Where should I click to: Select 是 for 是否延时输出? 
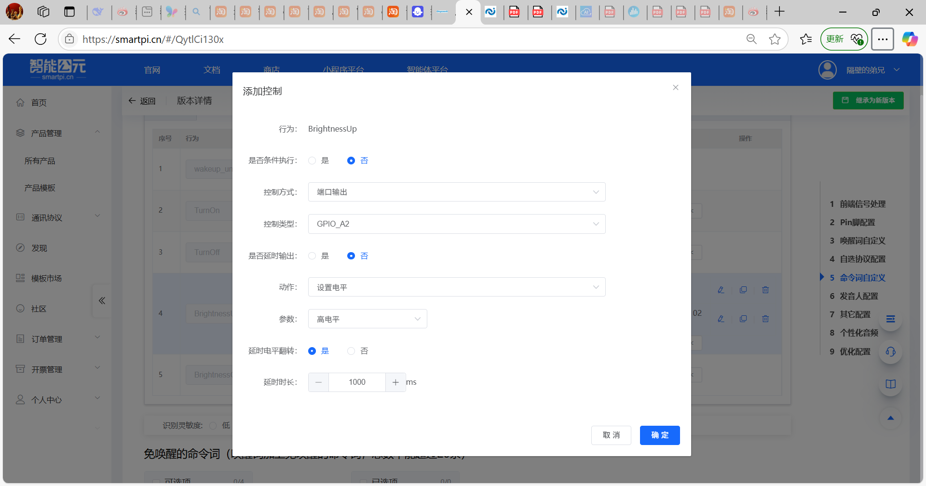(x=312, y=256)
